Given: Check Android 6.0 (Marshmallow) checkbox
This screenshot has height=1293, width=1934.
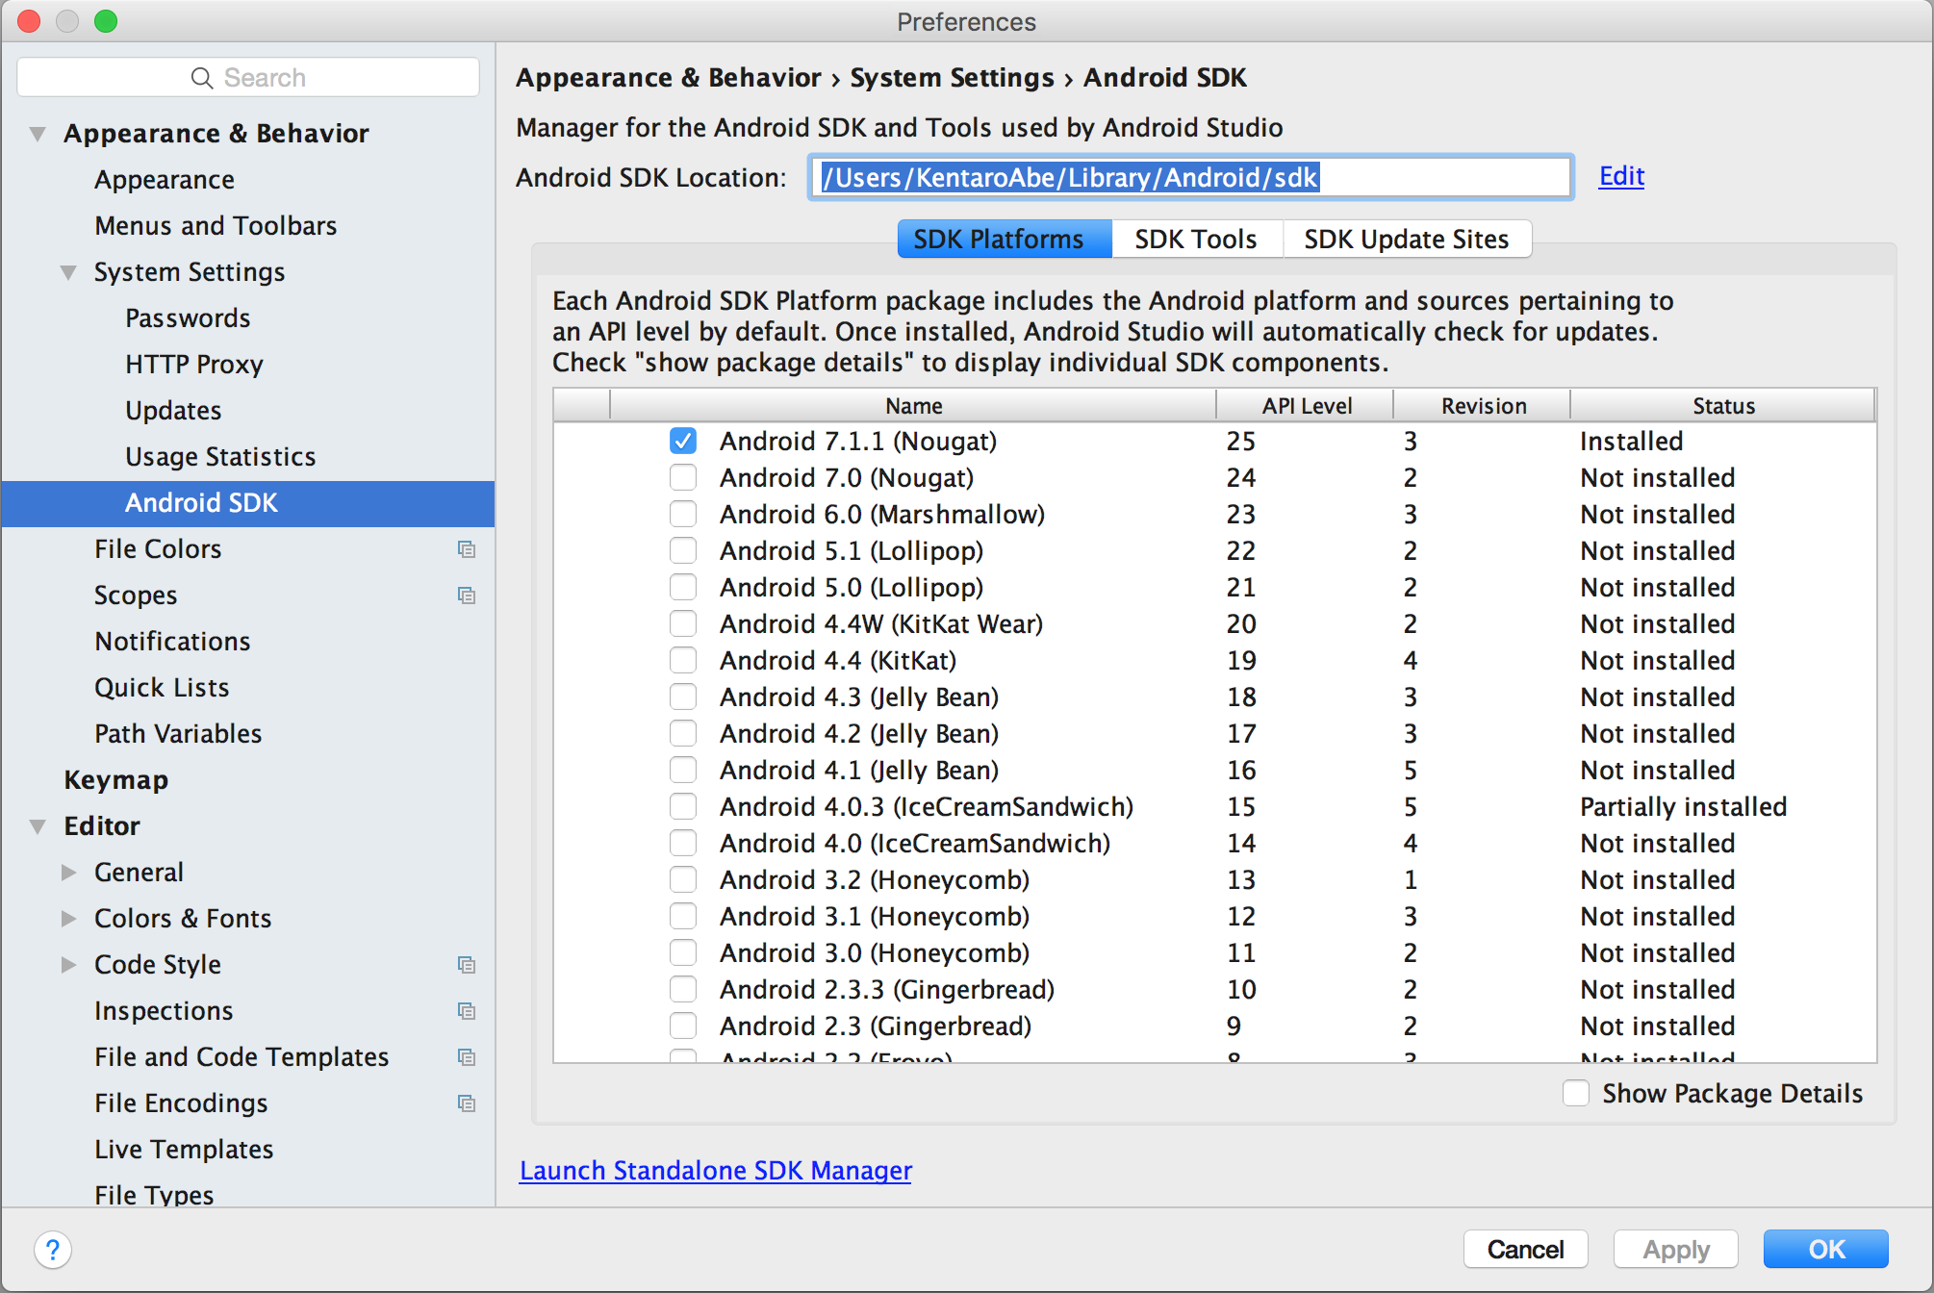Looking at the screenshot, I should point(683,514).
